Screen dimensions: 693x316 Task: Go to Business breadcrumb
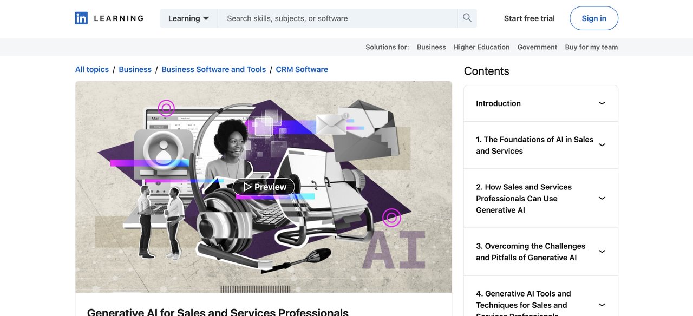135,69
